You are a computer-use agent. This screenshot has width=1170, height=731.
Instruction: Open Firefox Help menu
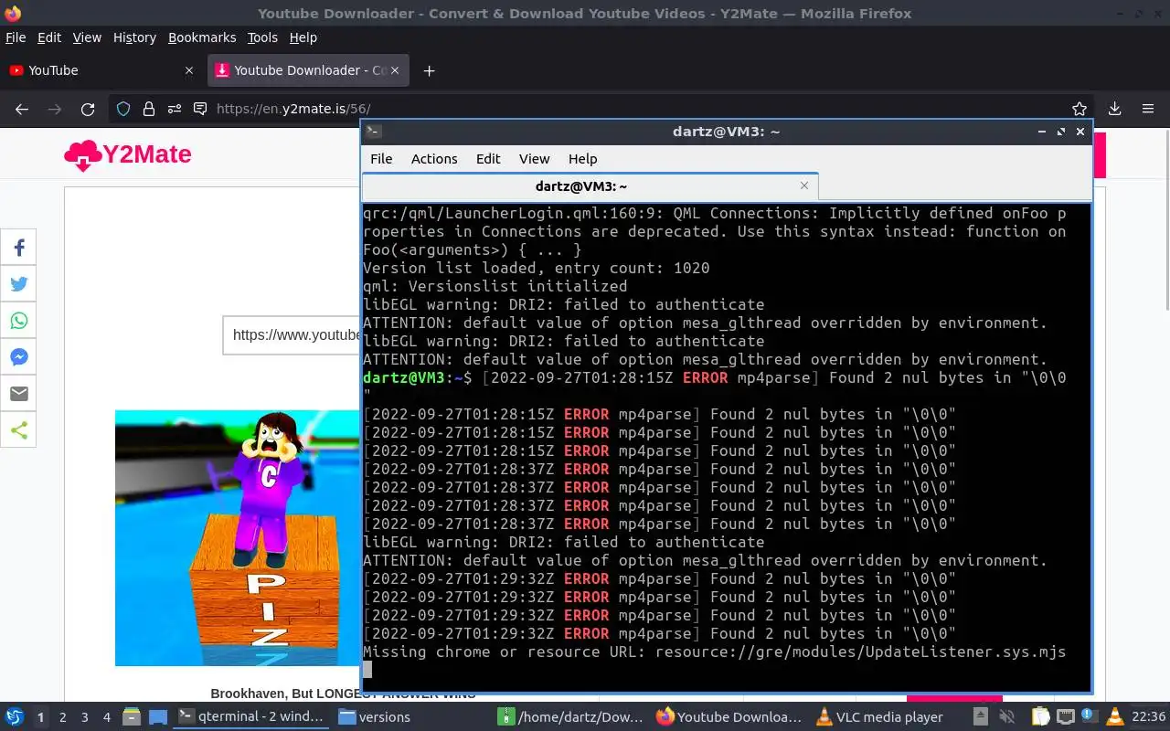[303, 37]
